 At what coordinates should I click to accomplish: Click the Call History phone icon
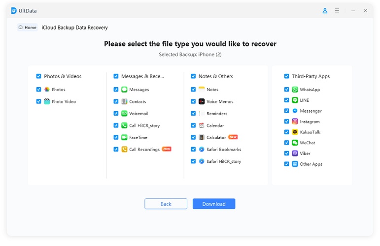click(x=124, y=125)
